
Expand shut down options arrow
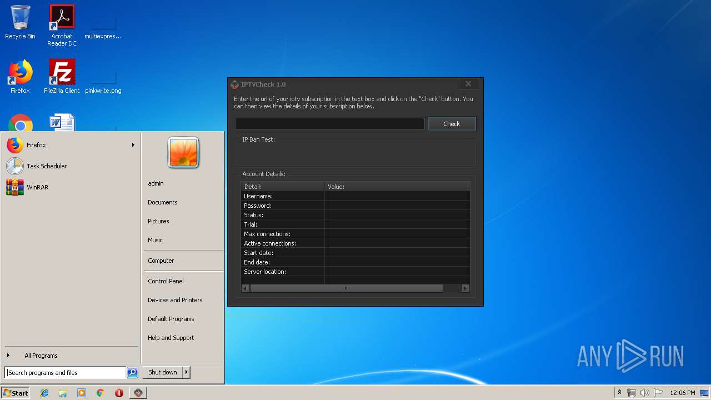pos(187,372)
